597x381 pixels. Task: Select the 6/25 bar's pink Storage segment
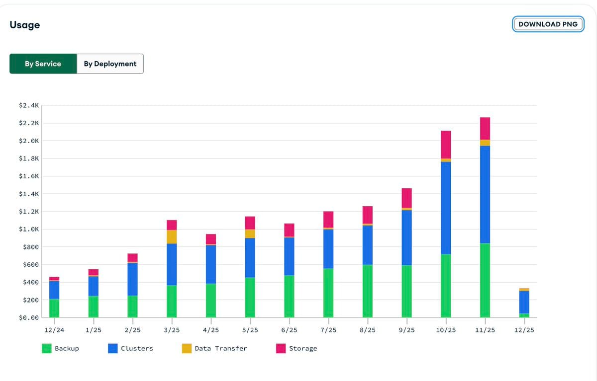[289, 230]
